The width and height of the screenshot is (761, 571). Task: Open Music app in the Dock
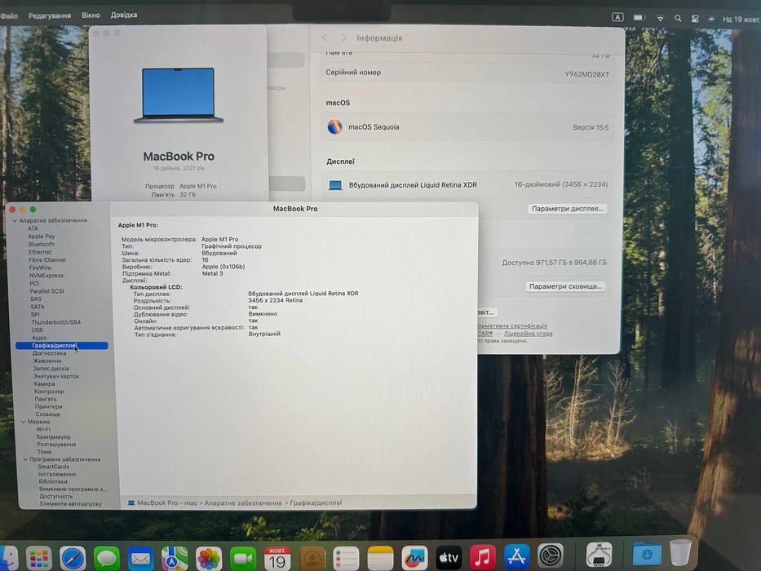point(482,558)
